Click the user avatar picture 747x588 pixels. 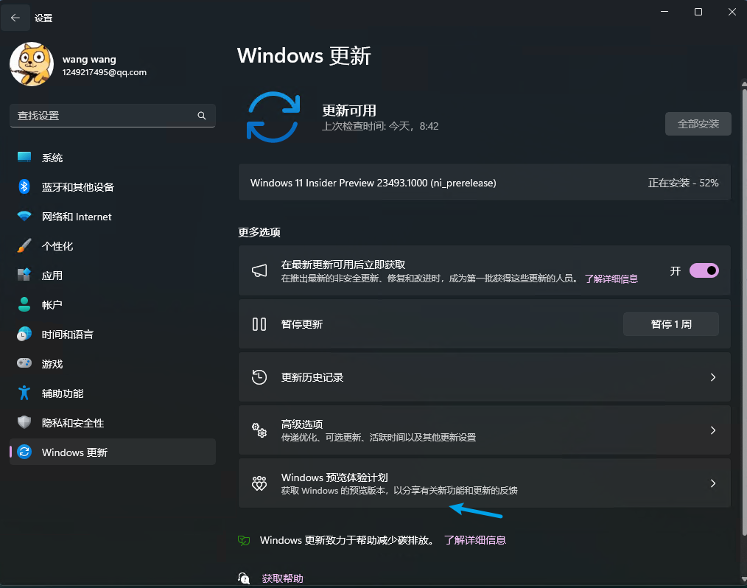32,64
